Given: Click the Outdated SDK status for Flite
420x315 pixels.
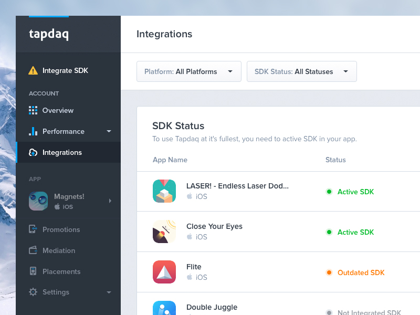Looking at the screenshot, I should [x=360, y=272].
